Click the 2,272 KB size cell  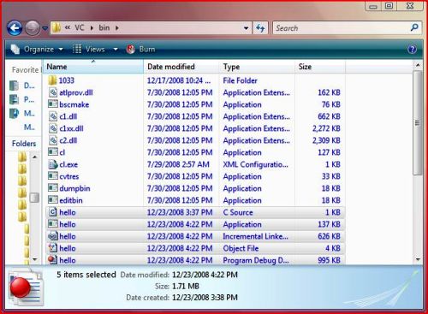click(x=326, y=128)
